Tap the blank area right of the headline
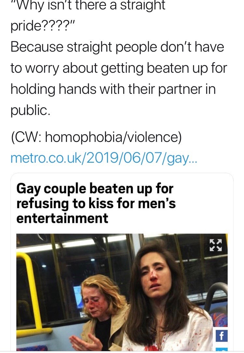Screen dimensions: 244x353 click(x=203, y=203)
